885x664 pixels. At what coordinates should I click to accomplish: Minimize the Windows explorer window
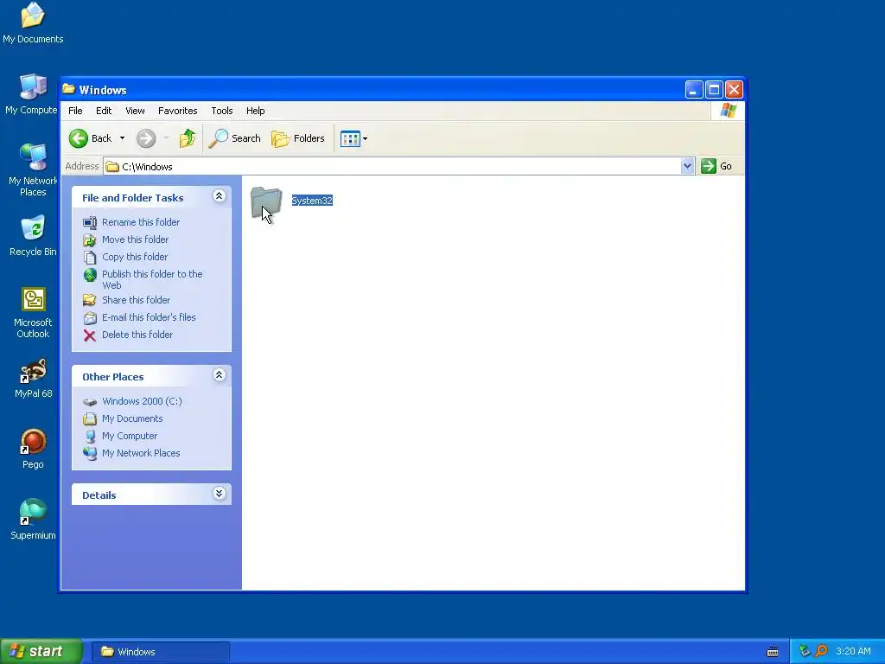(694, 89)
